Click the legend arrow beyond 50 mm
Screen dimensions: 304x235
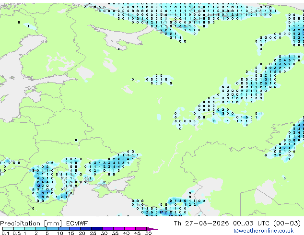(152, 229)
